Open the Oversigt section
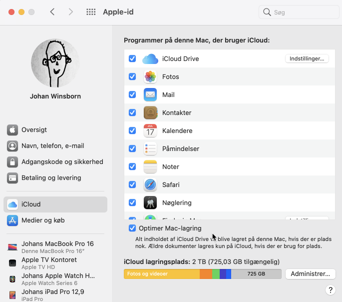The width and height of the screenshot is (342, 302). [55, 130]
